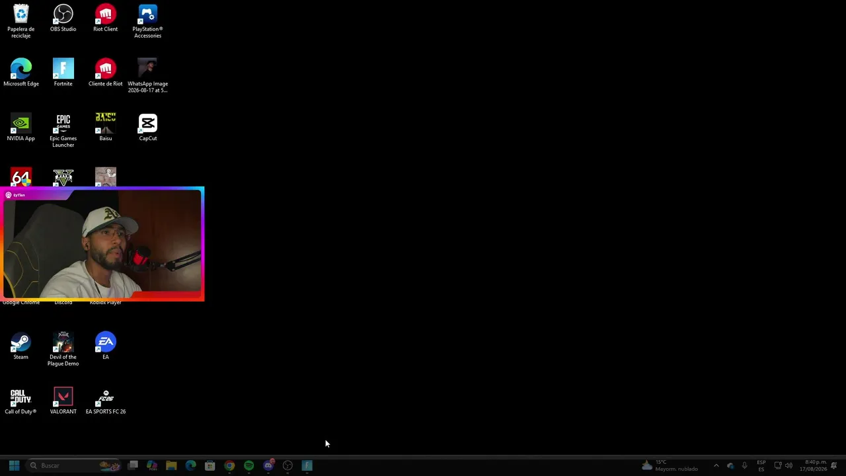Select the Riot Client desktop shortcut

106,19
